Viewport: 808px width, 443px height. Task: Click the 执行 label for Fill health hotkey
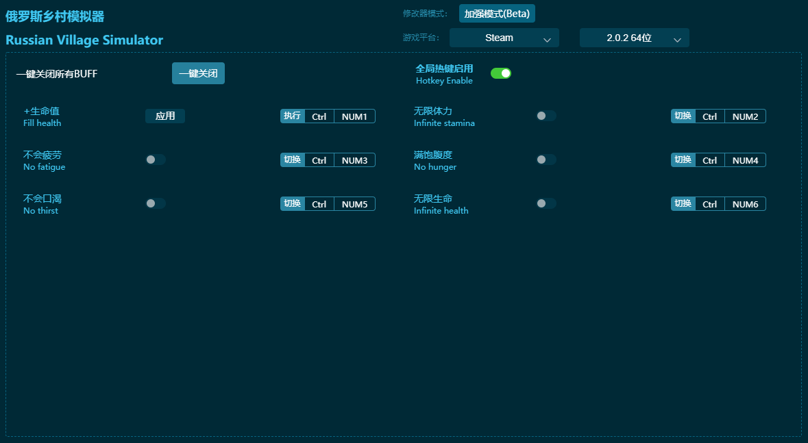coord(293,116)
